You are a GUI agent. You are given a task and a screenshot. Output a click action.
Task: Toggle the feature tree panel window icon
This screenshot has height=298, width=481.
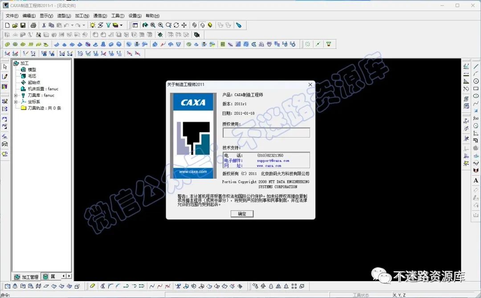135,25
